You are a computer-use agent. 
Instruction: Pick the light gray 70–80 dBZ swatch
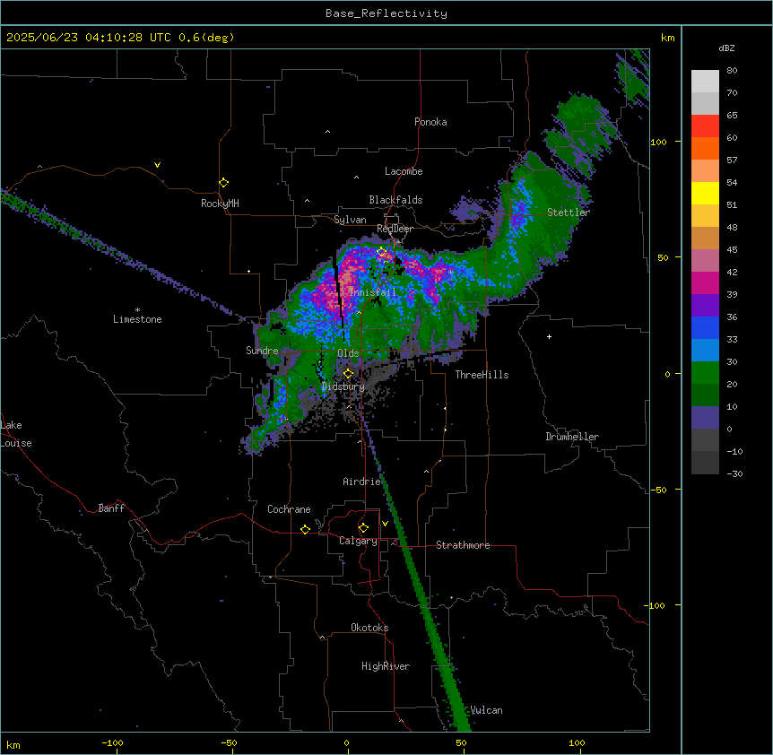705,82
